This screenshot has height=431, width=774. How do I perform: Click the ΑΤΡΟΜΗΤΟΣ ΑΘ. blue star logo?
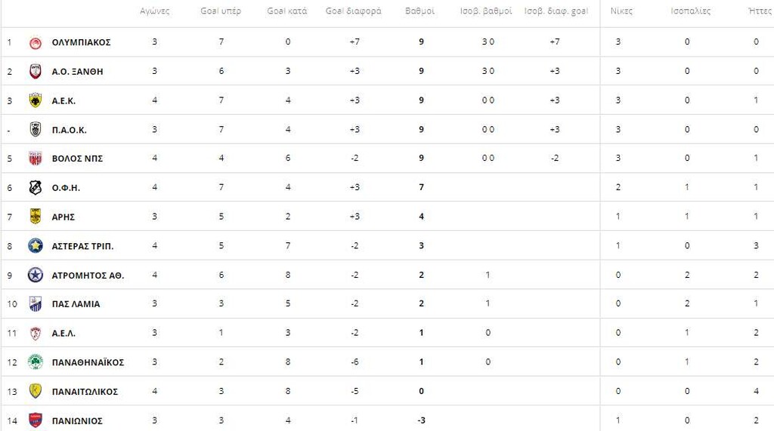35,276
